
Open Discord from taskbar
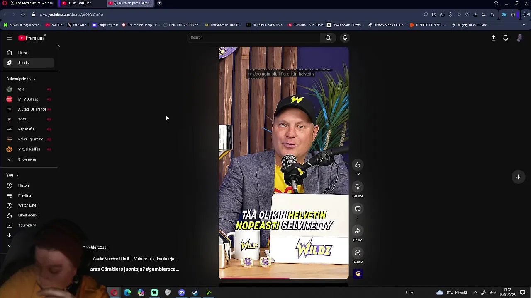pyautogui.click(x=181, y=293)
